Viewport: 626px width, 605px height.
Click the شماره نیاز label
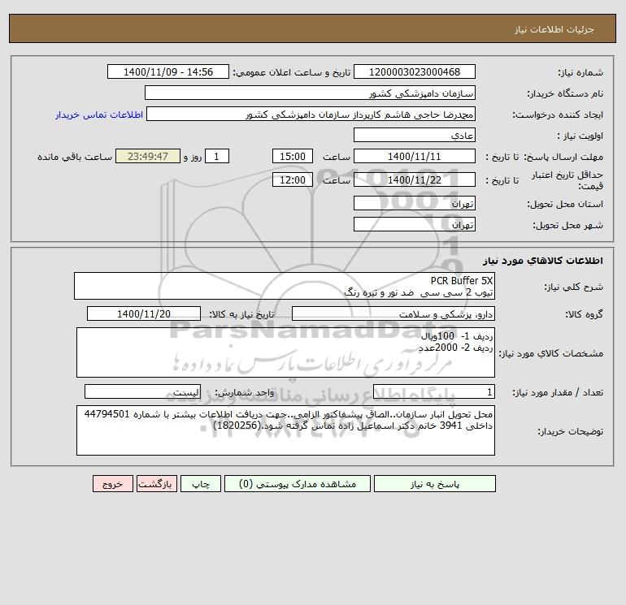pos(580,72)
